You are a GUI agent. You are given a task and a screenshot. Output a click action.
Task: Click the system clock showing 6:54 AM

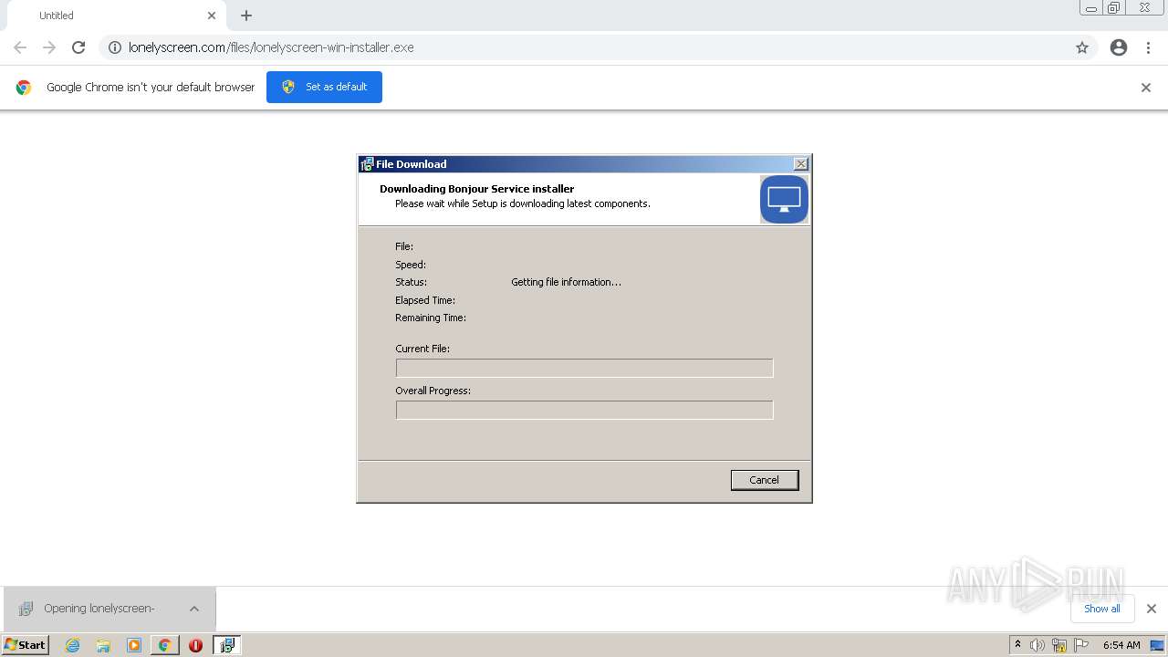click(x=1121, y=645)
